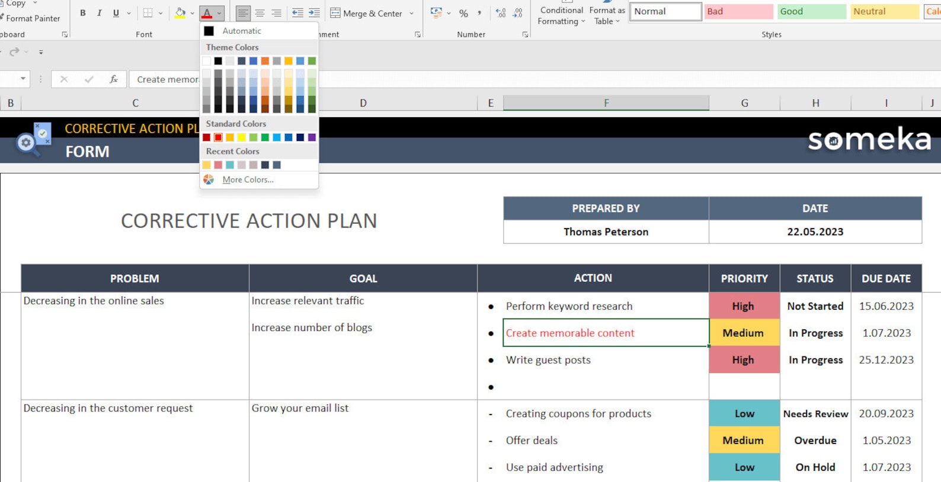Open Conditional Formatting menu
Viewport: 941px width, 482px height.
561,15
